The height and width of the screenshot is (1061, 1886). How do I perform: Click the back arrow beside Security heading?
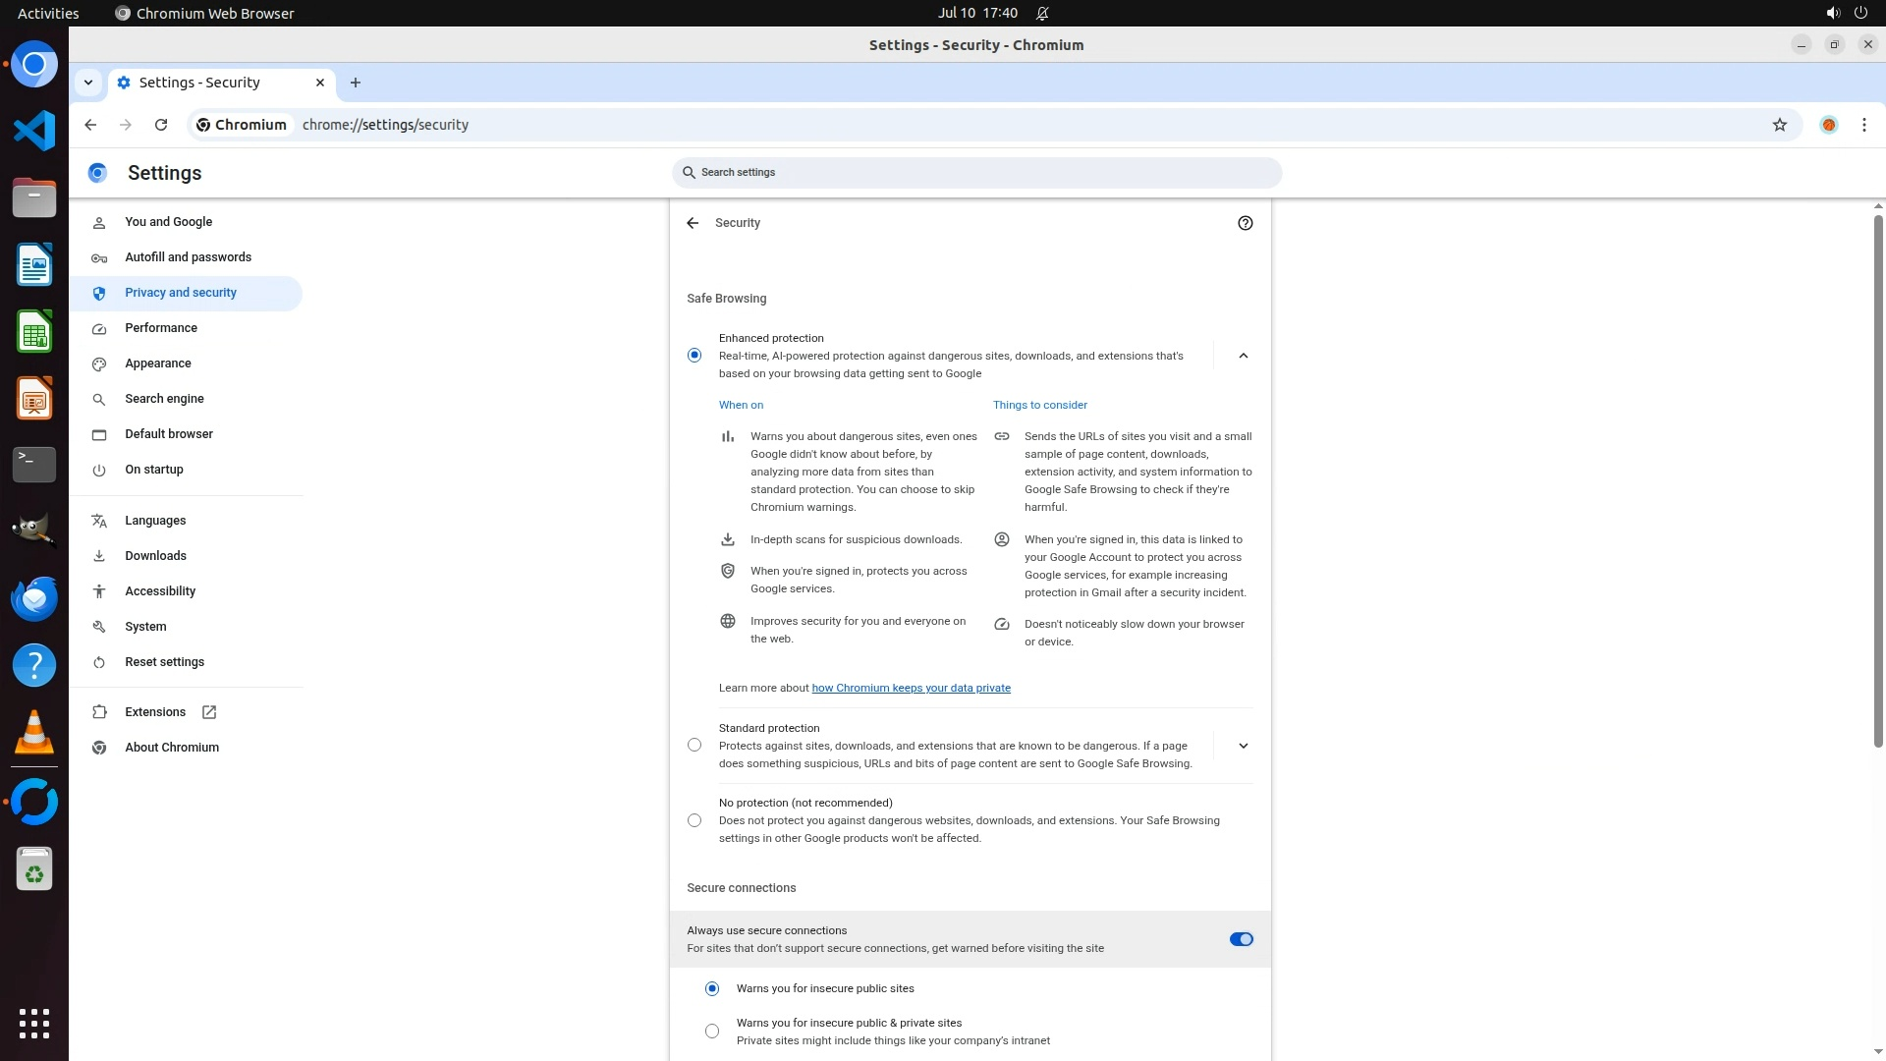pos(693,223)
